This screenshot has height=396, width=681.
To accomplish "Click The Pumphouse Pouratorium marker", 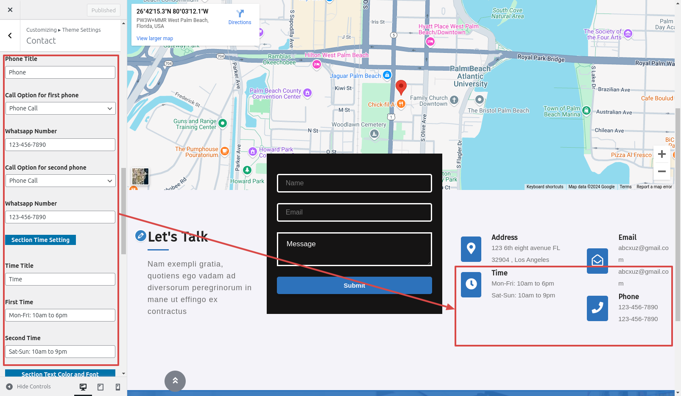I will pos(225,151).
